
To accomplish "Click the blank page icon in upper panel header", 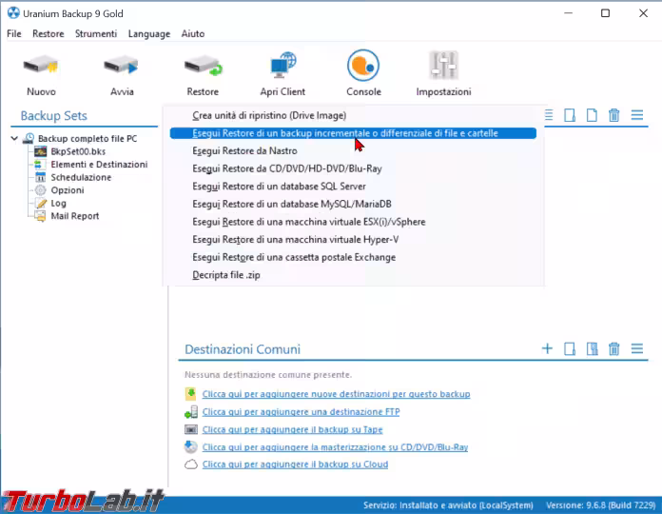I will click(592, 115).
